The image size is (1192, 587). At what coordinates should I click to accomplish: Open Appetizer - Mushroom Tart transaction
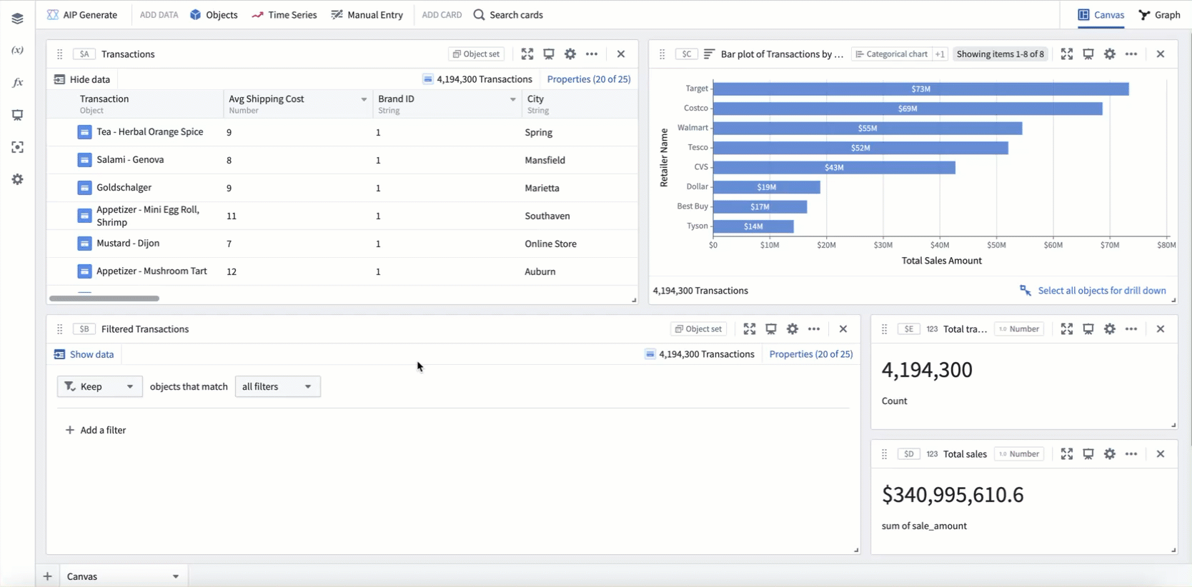pos(152,271)
